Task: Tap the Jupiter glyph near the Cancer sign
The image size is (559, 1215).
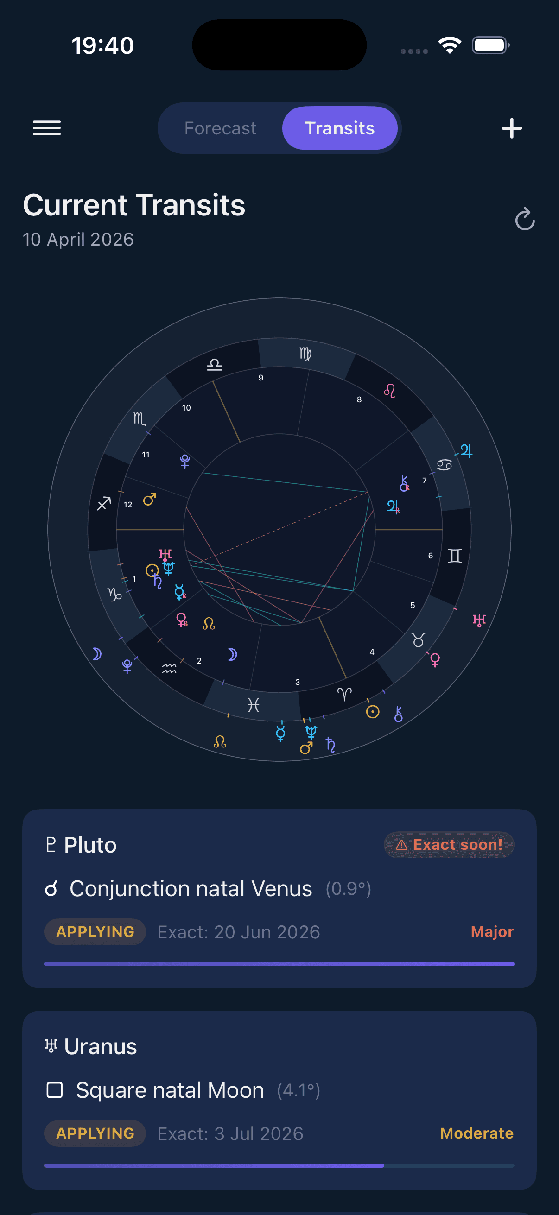Action: click(x=467, y=451)
